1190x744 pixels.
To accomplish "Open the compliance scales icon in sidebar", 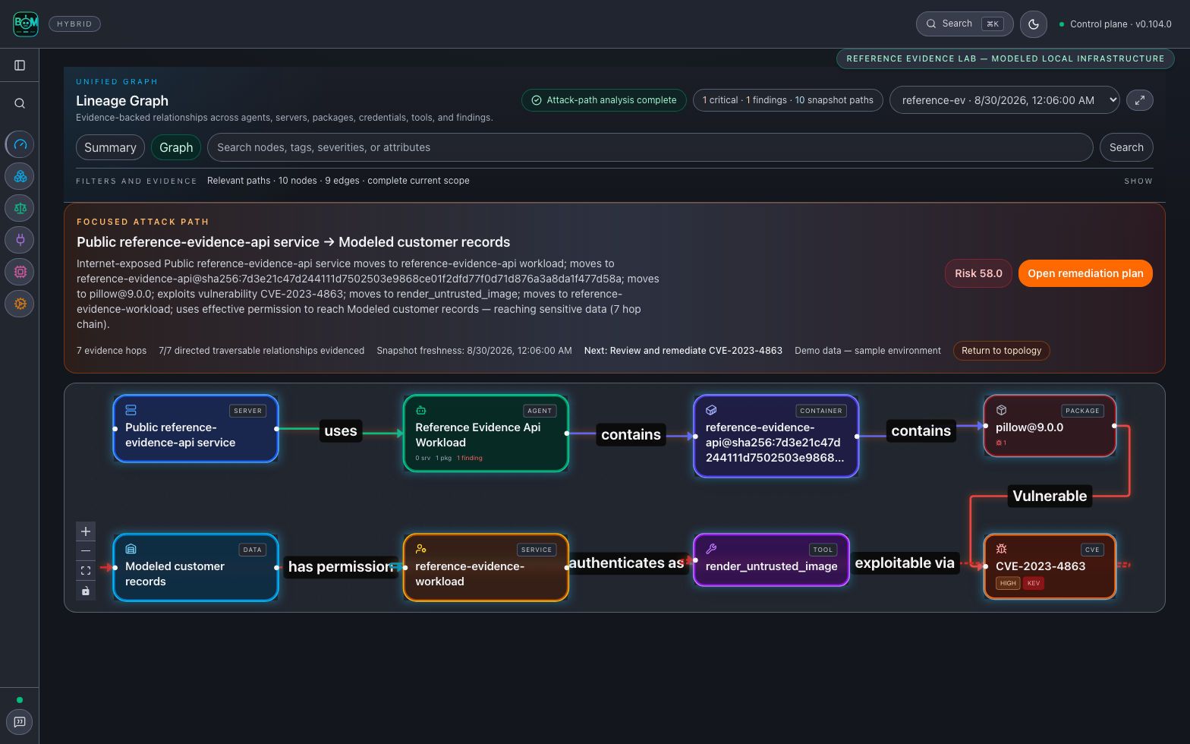I will pyautogui.click(x=20, y=208).
